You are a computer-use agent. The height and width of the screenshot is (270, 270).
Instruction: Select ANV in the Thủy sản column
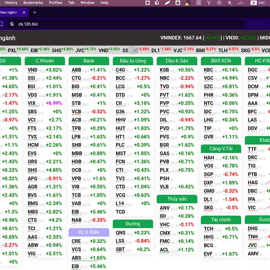click(177, 208)
